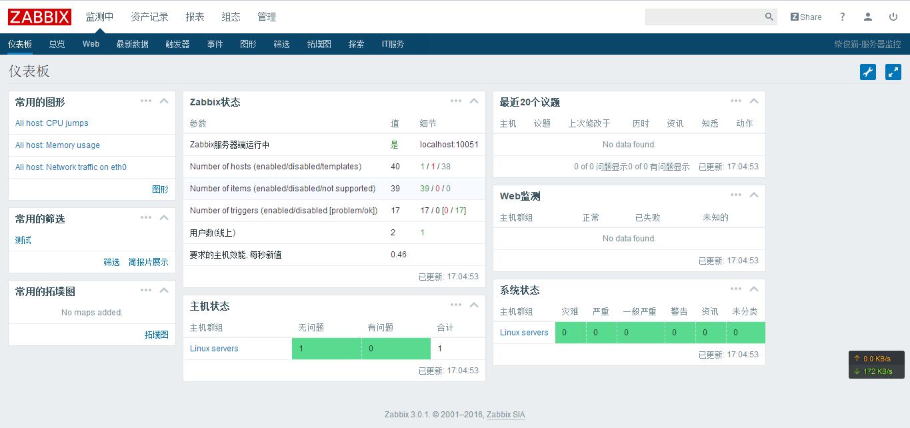The height and width of the screenshot is (428, 910).
Task: Collapse the 系统状态 widget
Action: point(754,289)
